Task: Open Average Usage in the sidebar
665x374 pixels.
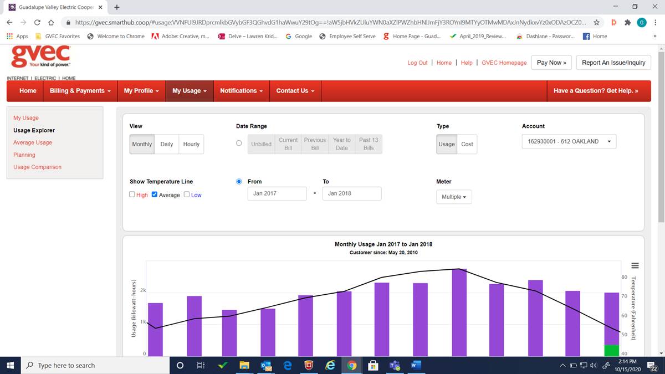Action: click(33, 142)
